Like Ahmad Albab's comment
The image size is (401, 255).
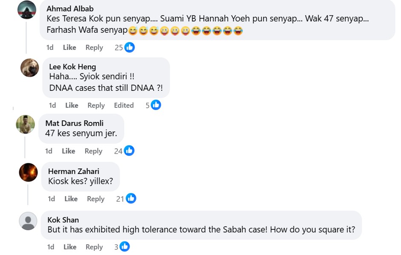pyautogui.click(x=69, y=47)
